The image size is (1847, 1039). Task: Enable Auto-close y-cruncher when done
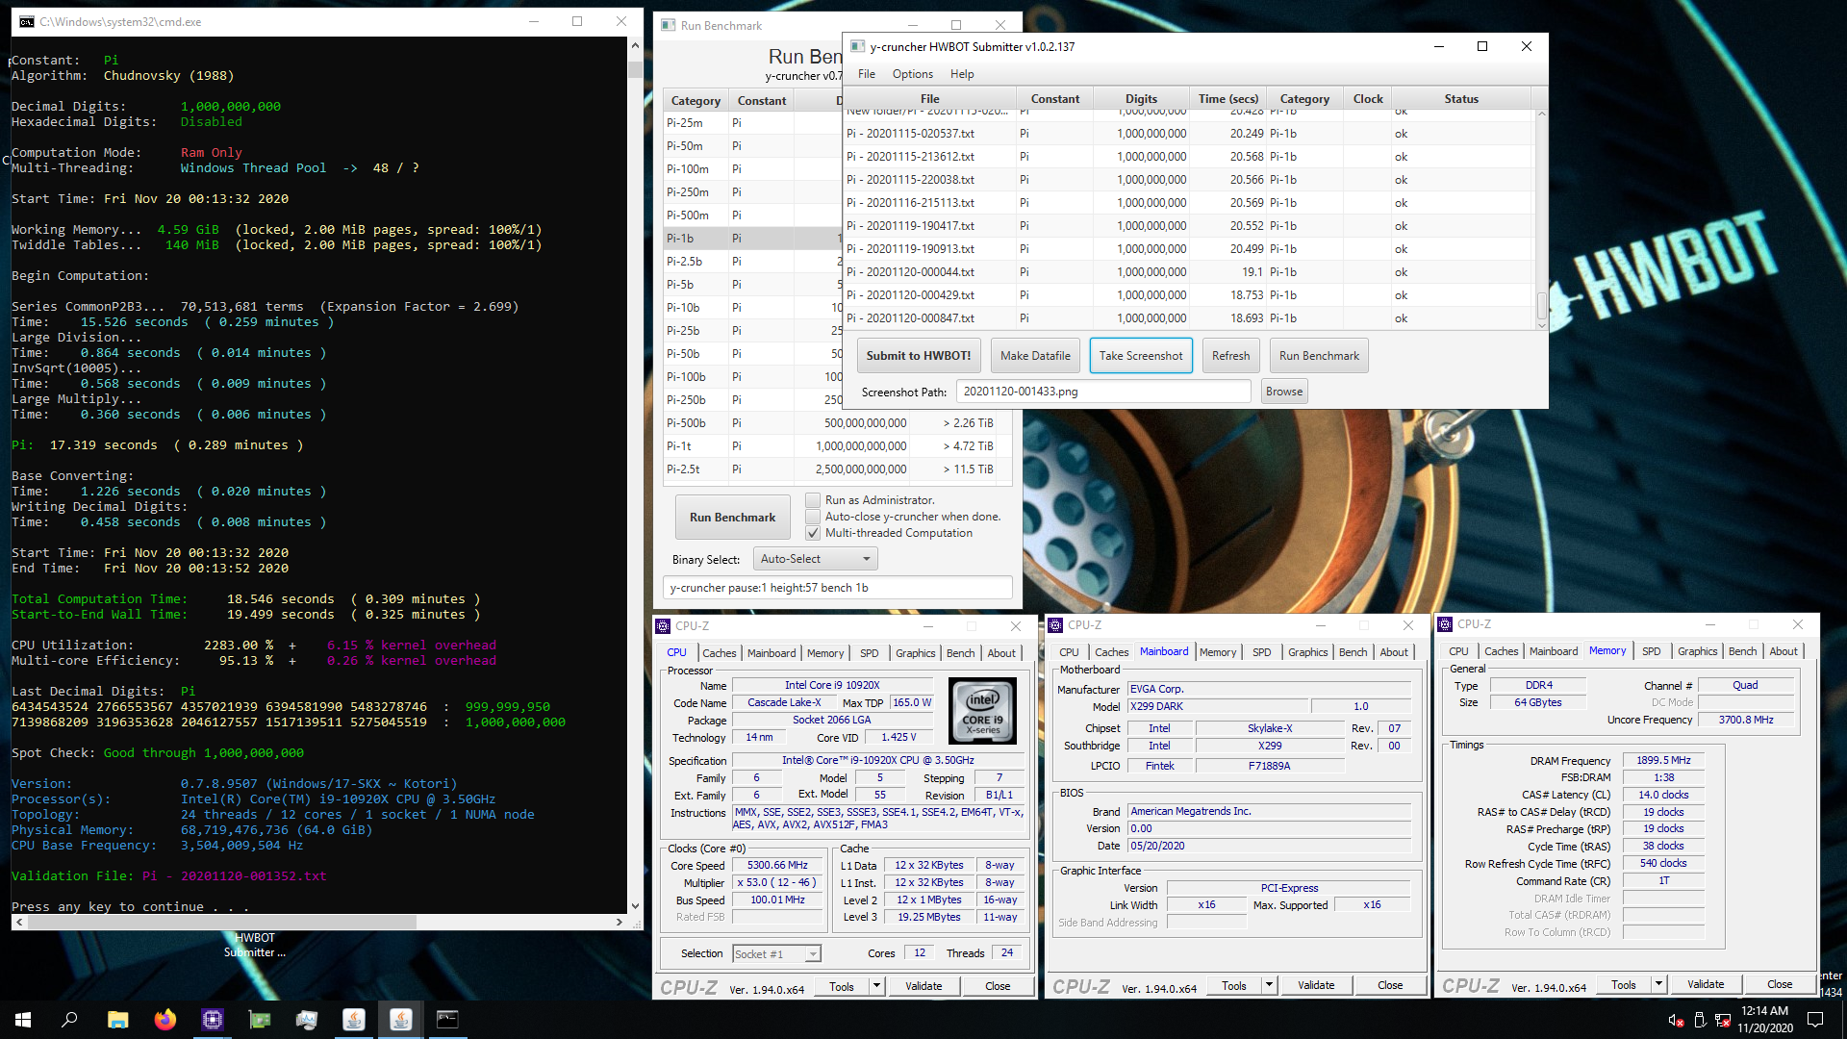click(813, 517)
